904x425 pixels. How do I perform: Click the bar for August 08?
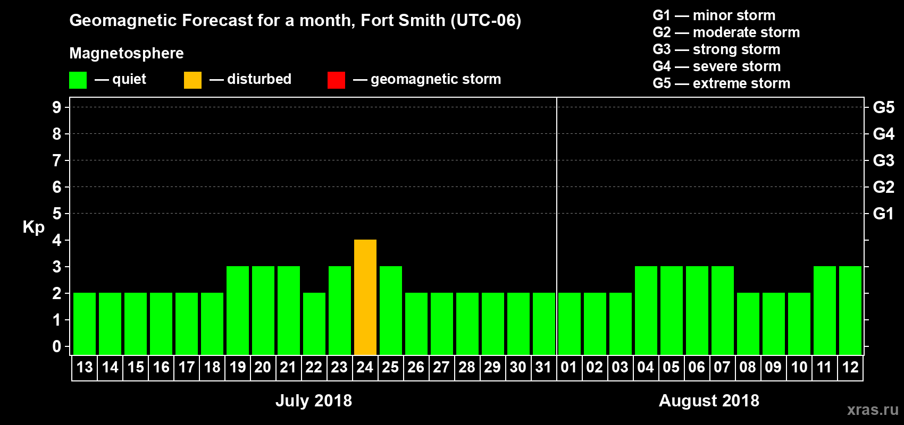[x=748, y=324]
